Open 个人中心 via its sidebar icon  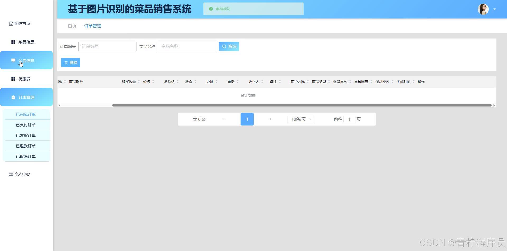tap(11, 174)
